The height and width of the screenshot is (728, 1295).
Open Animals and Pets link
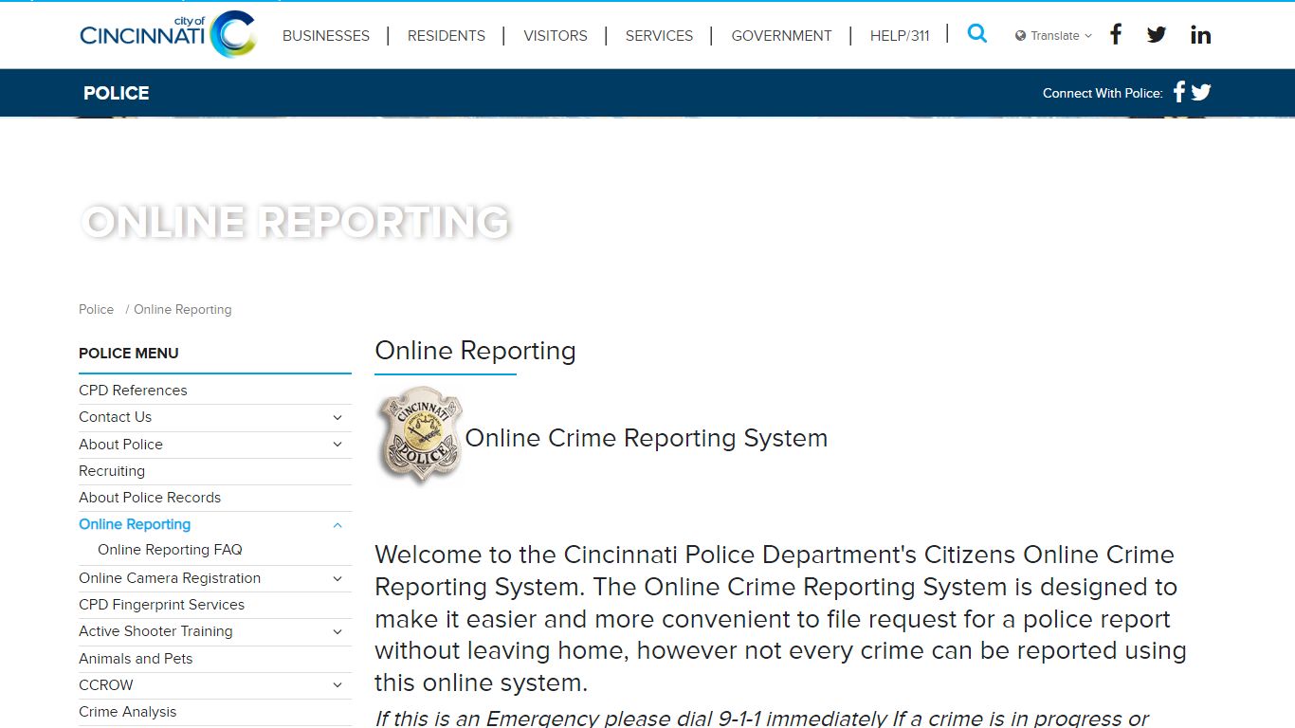(136, 659)
